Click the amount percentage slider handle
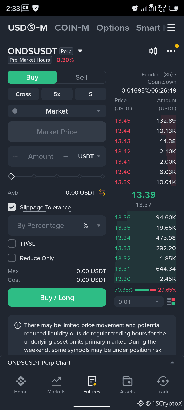The image size is (184, 410). point(11,176)
